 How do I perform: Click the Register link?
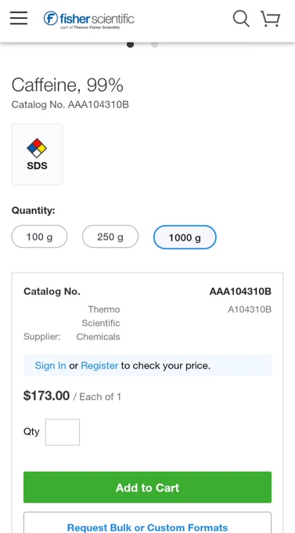click(99, 366)
